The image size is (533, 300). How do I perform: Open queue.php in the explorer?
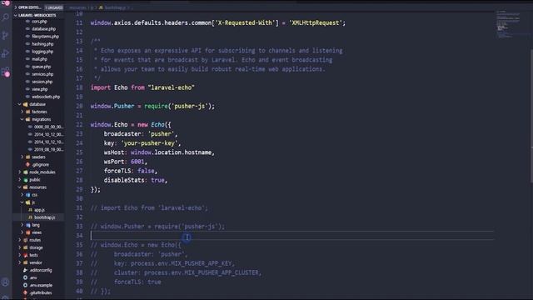point(41,67)
